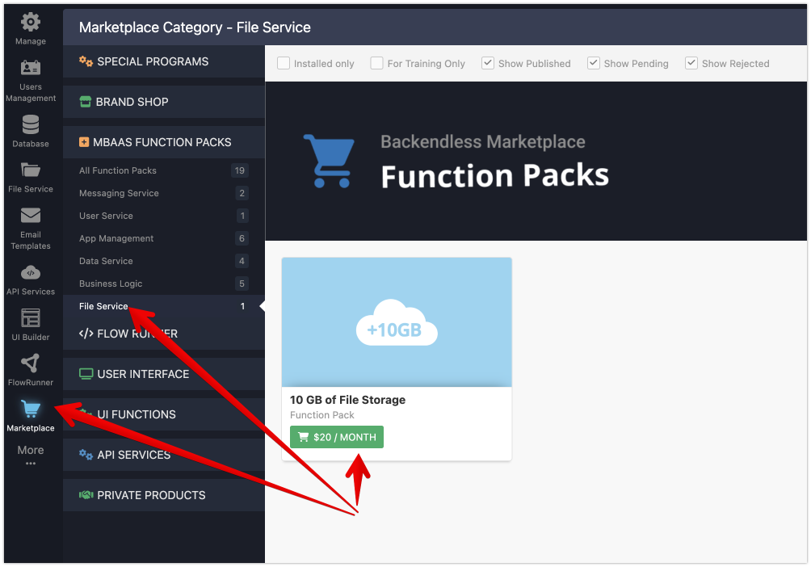Open the 10 GB of File Storage title
Image resolution: width=811 pixels, height=567 pixels.
347,400
